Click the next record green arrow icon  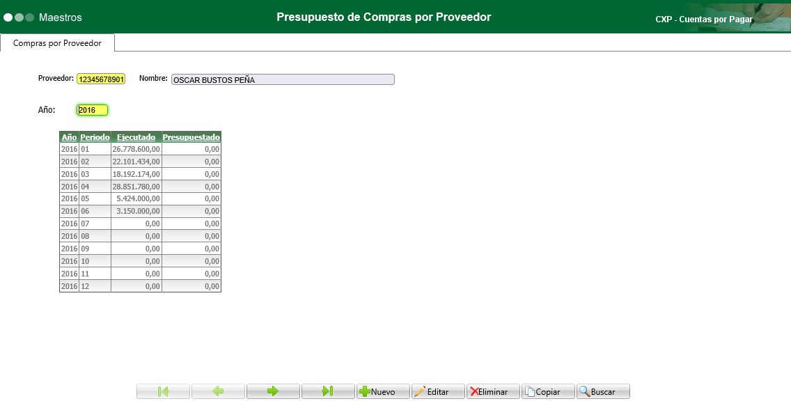pyautogui.click(x=273, y=391)
